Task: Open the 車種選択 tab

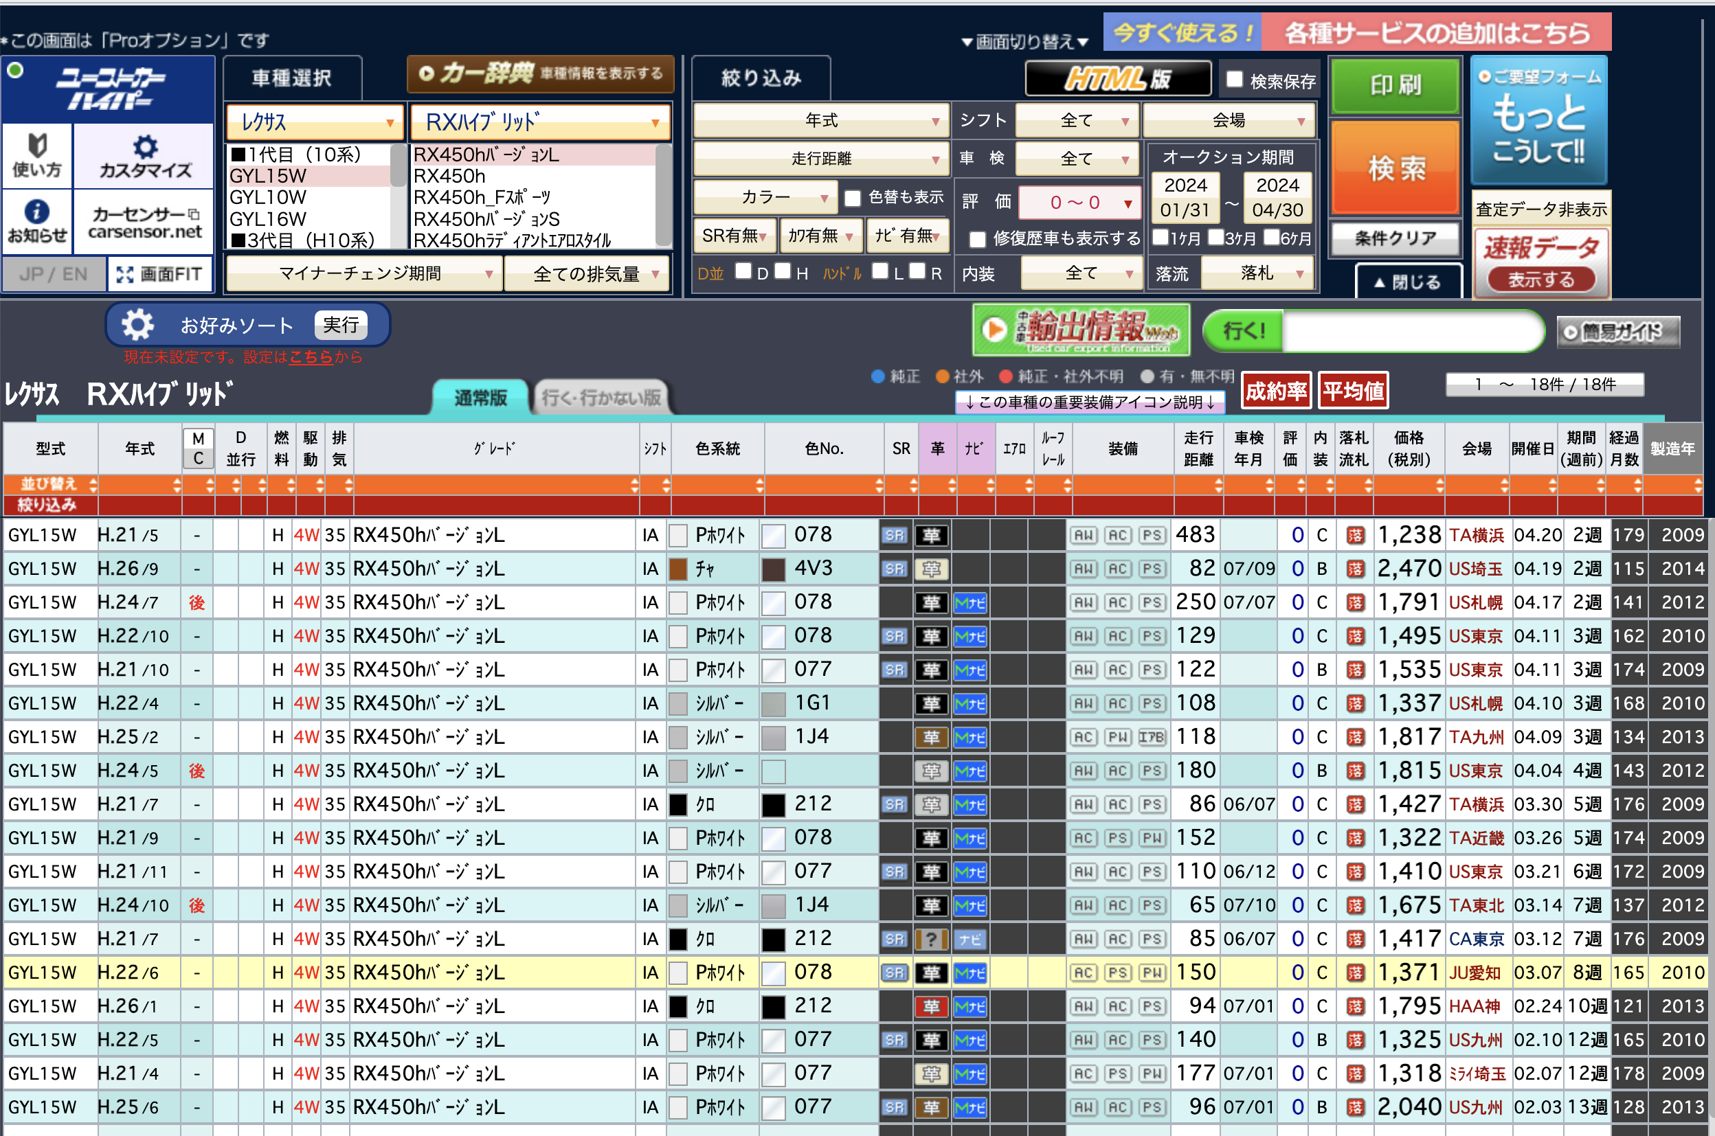Action: 292,78
